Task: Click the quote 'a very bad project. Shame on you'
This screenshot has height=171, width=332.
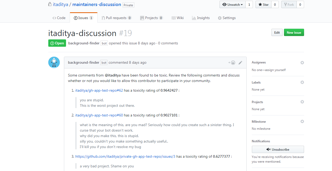Action: point(107,166)
